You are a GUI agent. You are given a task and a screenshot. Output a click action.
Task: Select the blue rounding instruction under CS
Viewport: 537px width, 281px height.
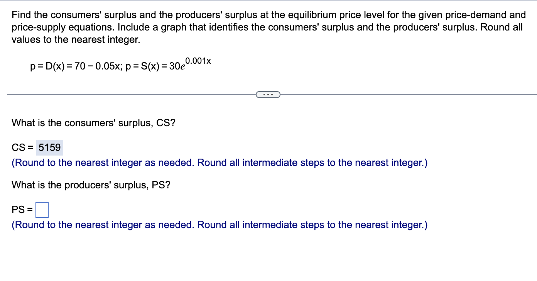click(x=219, y=163)
